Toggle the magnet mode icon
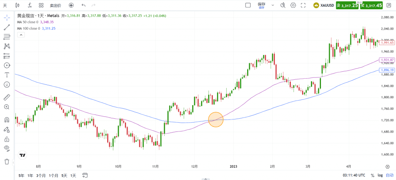Screen dimensions: 396x180 [7, 120]
